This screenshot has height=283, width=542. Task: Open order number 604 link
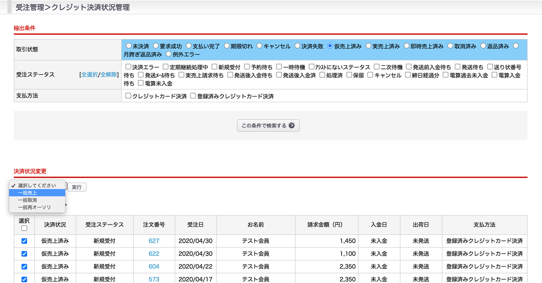(x=154, y=267)
